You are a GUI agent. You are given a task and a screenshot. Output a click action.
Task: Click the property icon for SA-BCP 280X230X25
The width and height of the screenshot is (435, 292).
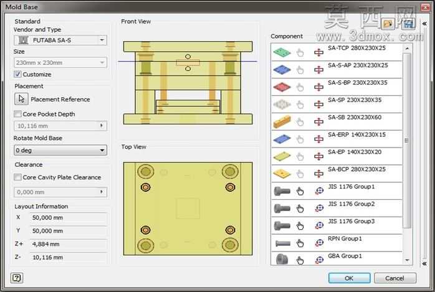coord(318,174)
